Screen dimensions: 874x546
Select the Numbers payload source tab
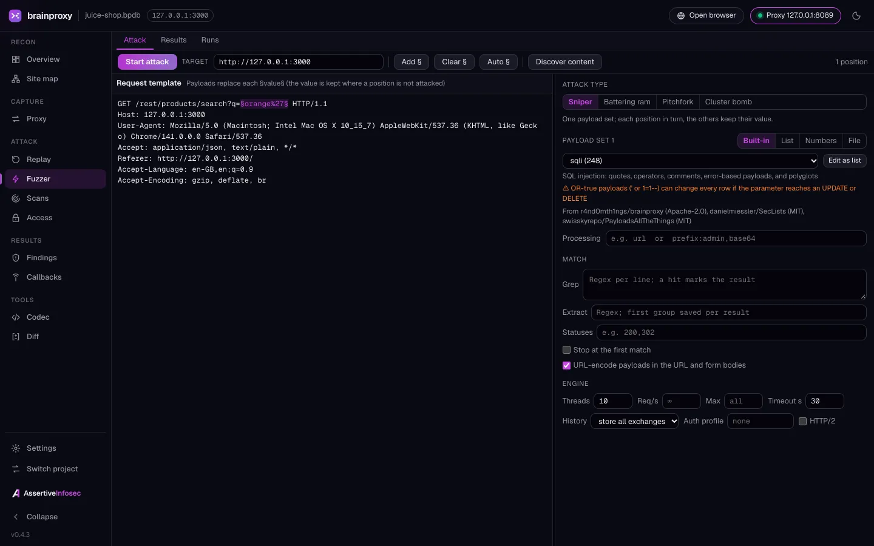point(821,141)
